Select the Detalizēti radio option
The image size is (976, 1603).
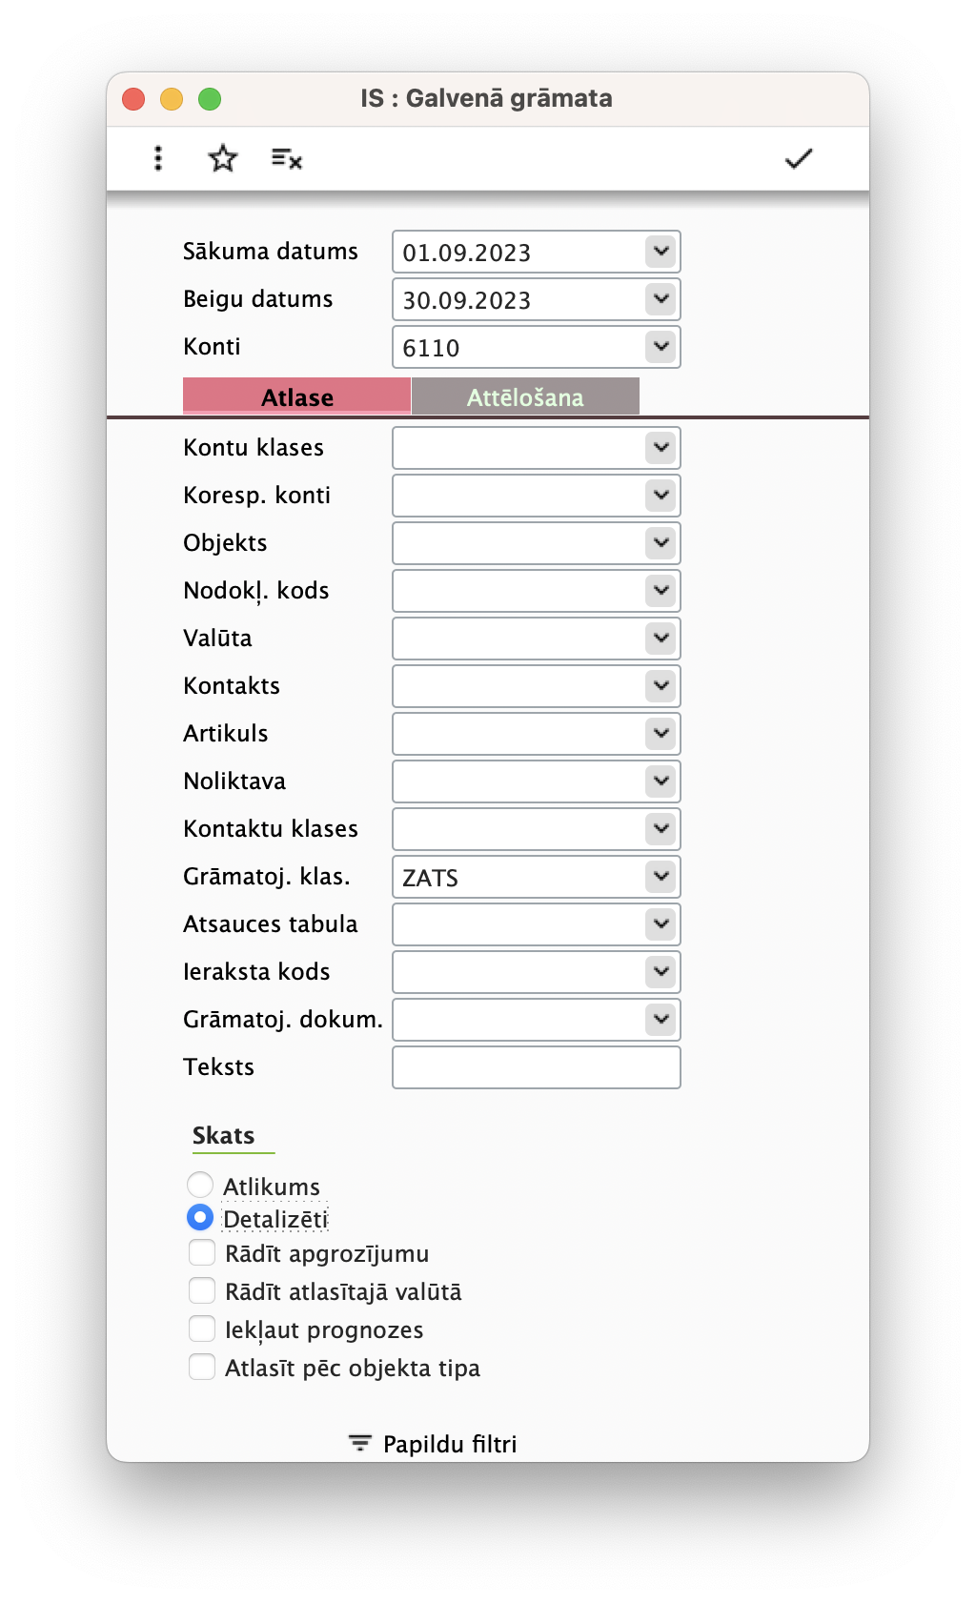(x=200, y=1217)
